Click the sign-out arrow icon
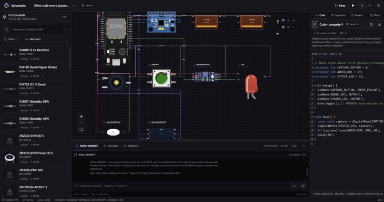The image size is (384, 202). [370, 5]
